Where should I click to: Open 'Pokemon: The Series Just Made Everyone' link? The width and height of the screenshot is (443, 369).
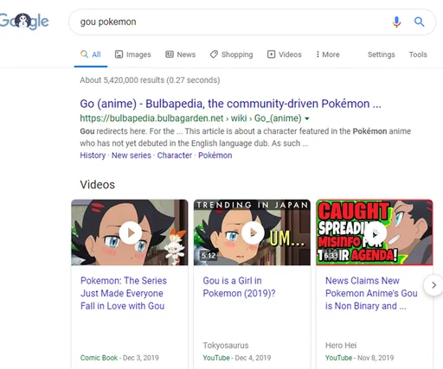(124, 293)
